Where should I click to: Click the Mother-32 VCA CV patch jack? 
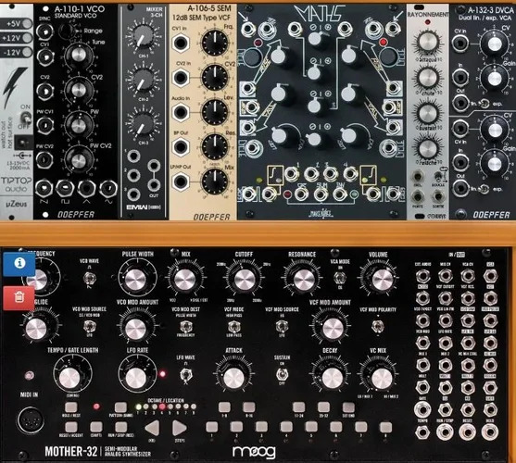point(468,276)
